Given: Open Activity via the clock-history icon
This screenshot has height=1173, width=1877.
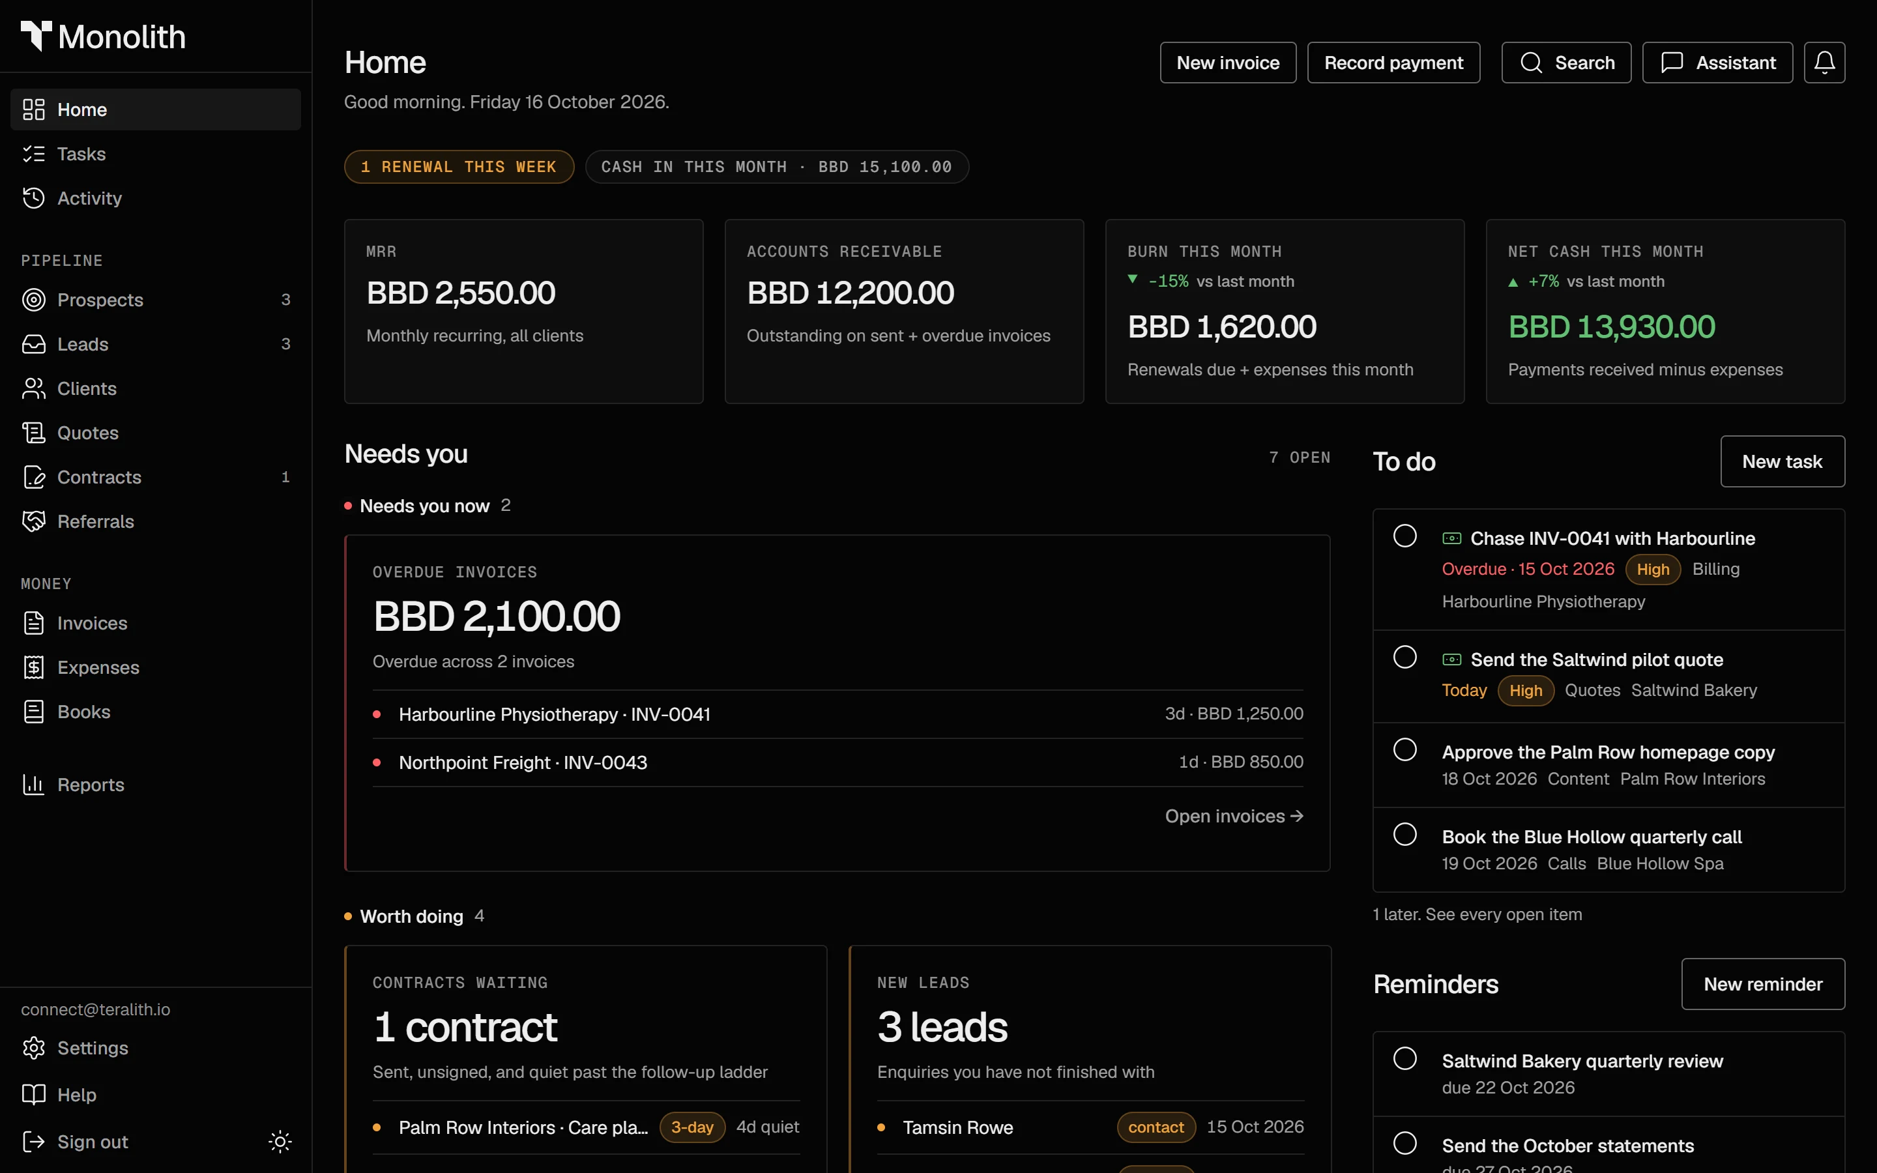Looking at the screenshot, I should click(33, 198).
